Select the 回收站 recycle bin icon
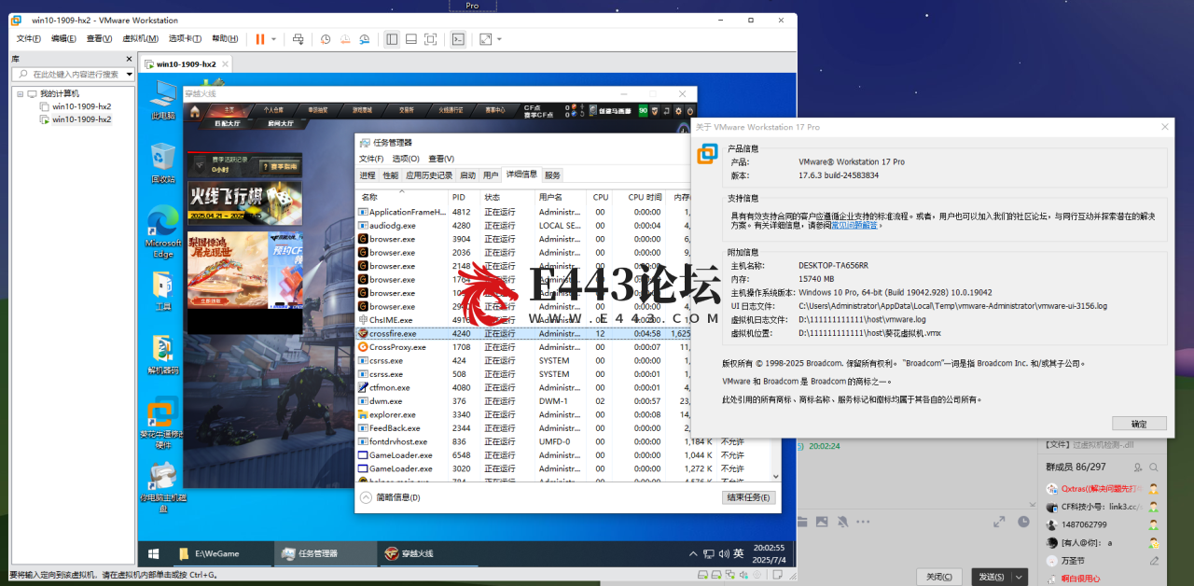Screen dimensions: 1194x586 click(163, 163)
